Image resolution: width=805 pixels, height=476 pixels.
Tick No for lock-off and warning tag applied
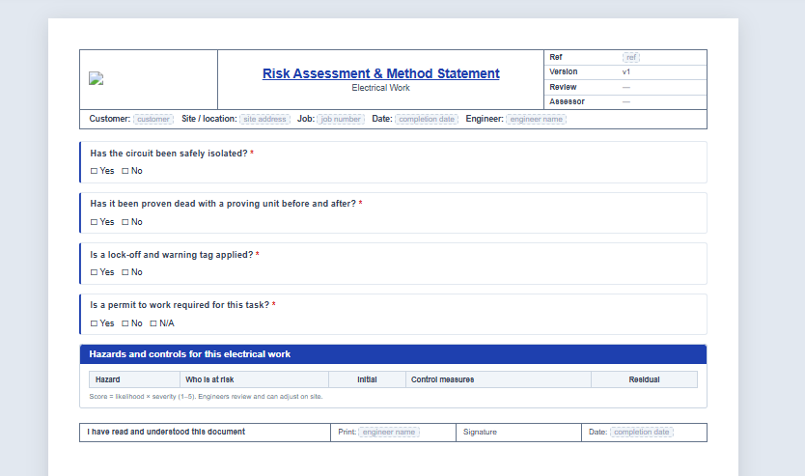[x=125, y=272]
